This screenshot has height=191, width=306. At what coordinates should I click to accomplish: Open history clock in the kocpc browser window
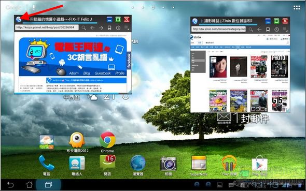[118, 28]
